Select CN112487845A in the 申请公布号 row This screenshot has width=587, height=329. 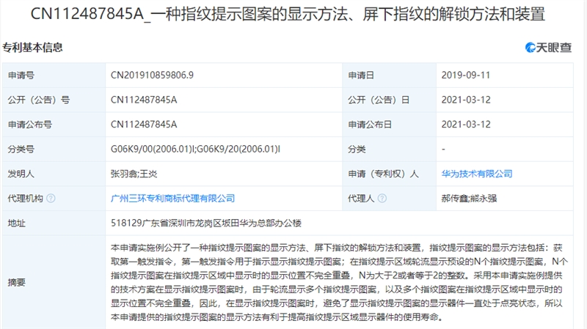tap(144, 125)
